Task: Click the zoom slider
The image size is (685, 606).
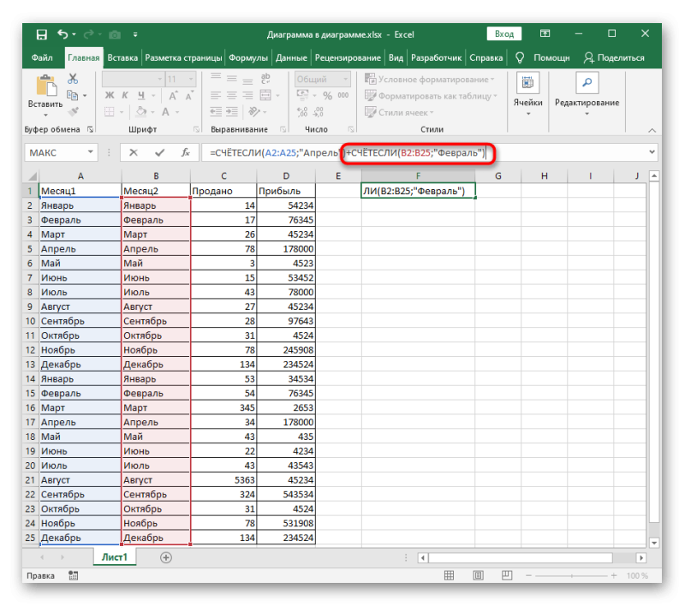Action: (571, 576)
